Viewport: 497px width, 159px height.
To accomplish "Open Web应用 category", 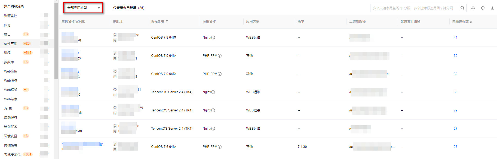I will click(x=11, y=71).
